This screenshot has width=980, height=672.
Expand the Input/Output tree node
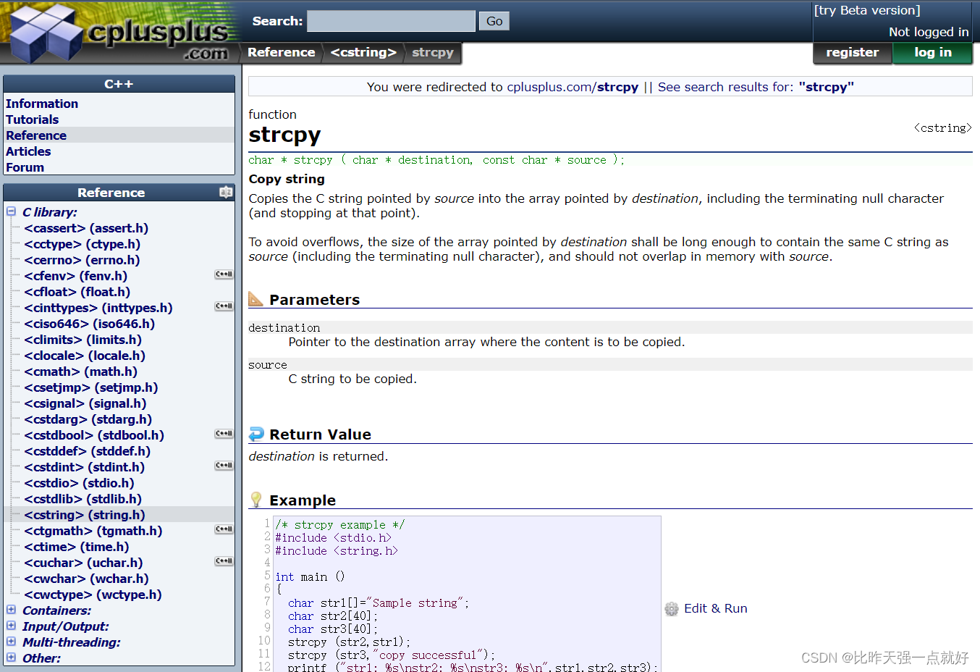tap(11, 626)
